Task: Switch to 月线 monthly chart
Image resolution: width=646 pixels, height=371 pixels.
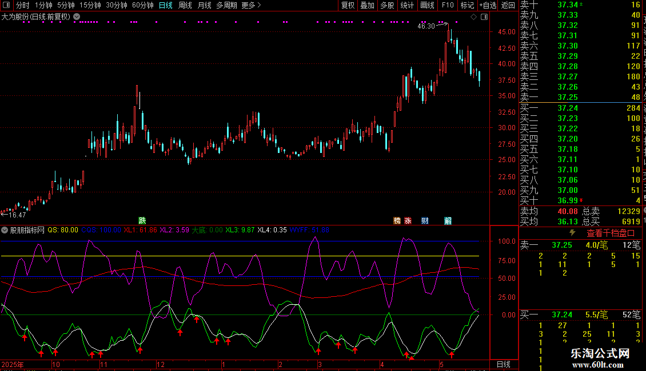Action: (204, 5)
